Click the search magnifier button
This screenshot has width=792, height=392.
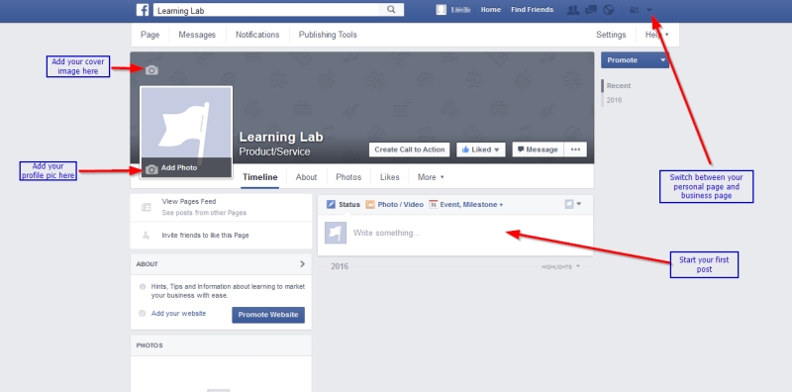[391, 10]
